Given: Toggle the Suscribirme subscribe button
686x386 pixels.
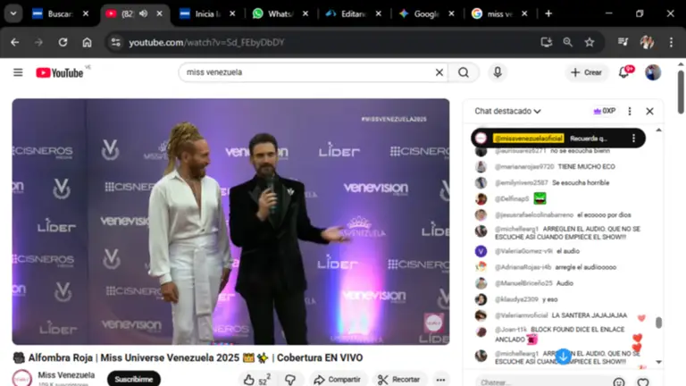Looking at the screenshot, I should pos(134,379).
